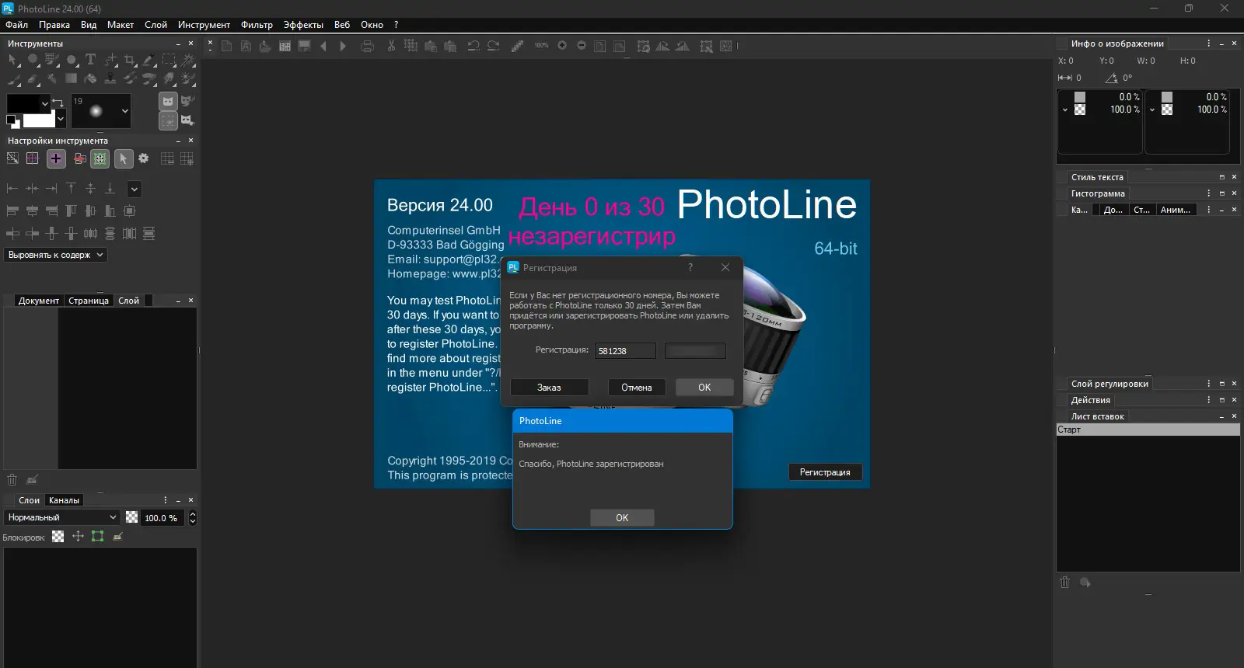Select the eyedropper color picker tool

click(149, 60)
